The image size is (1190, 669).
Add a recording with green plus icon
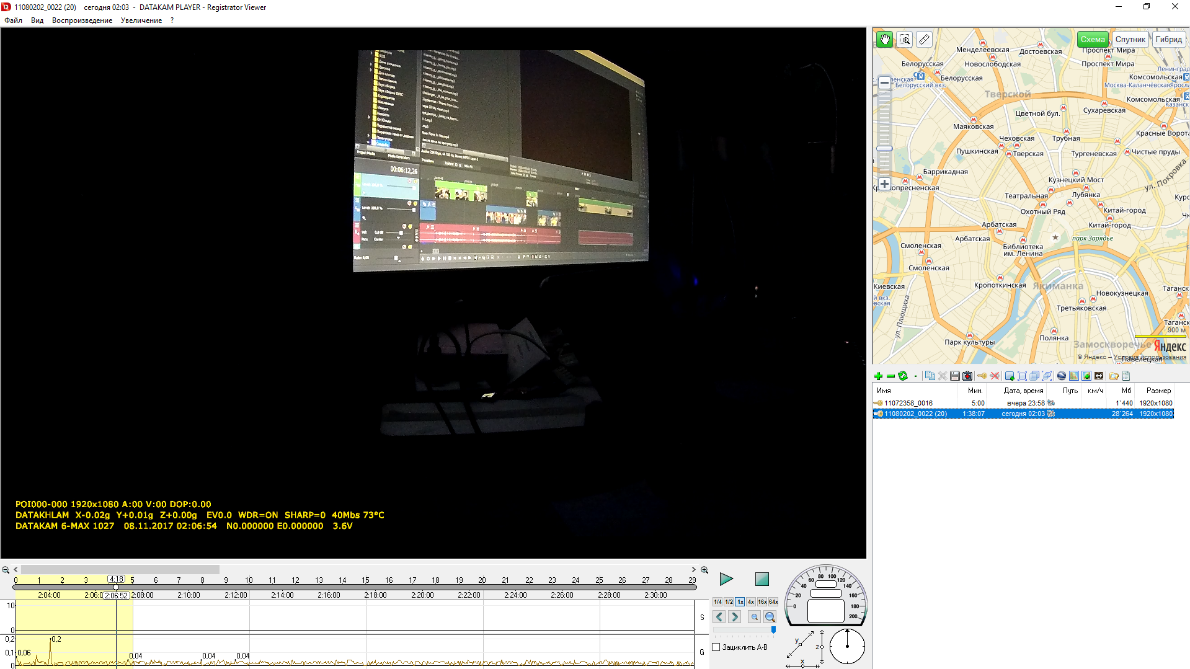[x=878, y=376]
